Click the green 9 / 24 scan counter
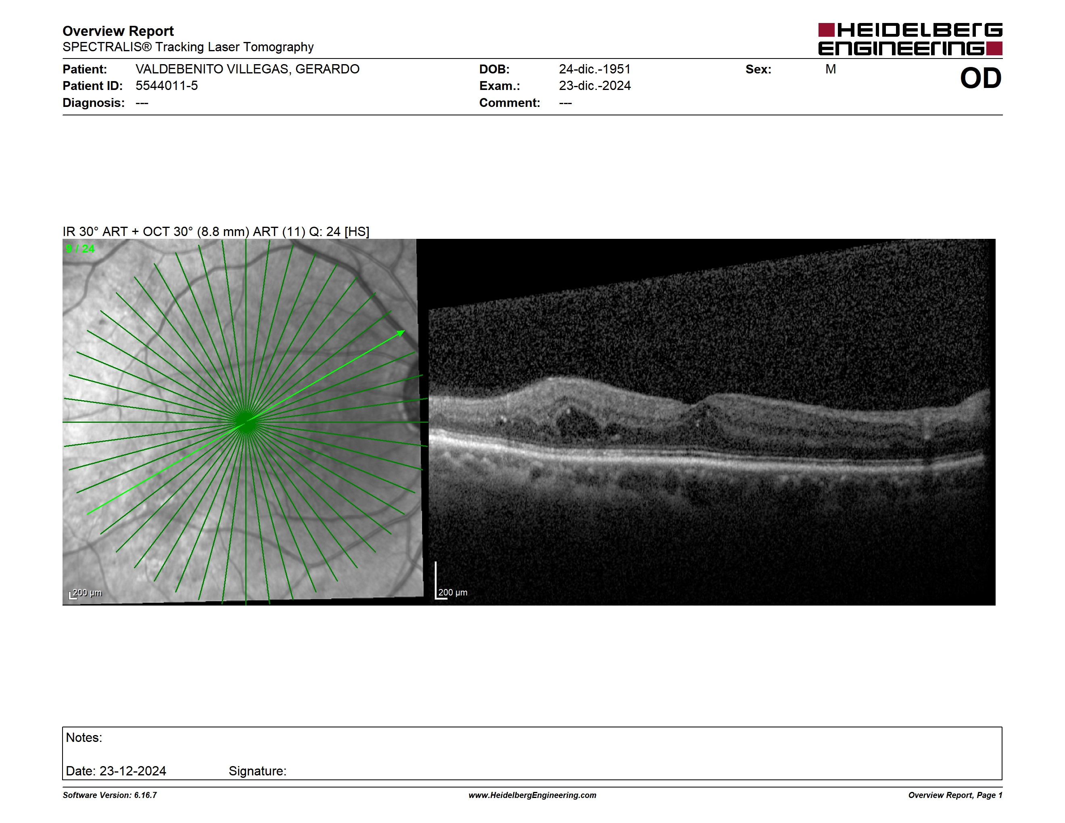The image size is (1065, 823). 80,249
